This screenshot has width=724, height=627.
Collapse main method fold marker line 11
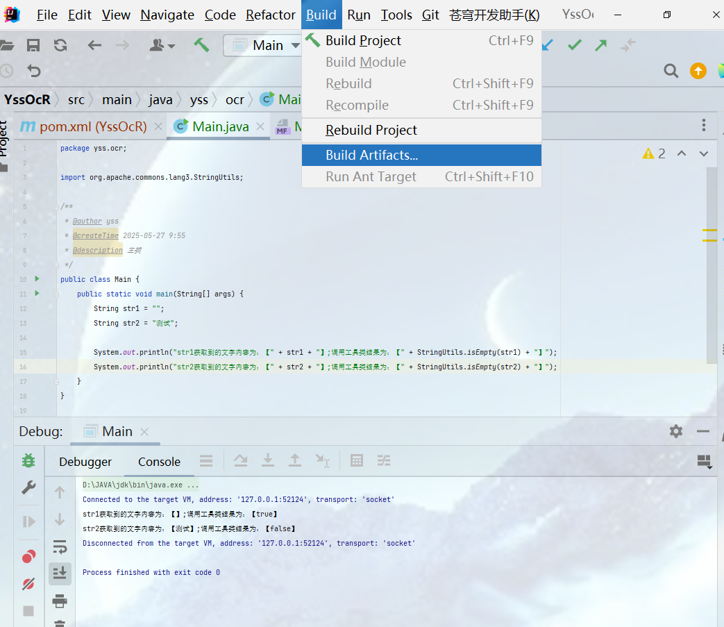(x=56, y=294)
